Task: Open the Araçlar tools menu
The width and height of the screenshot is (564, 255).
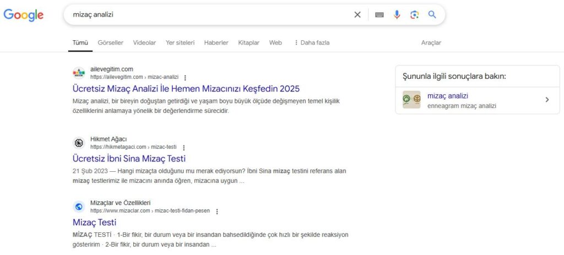Action: 431,42
